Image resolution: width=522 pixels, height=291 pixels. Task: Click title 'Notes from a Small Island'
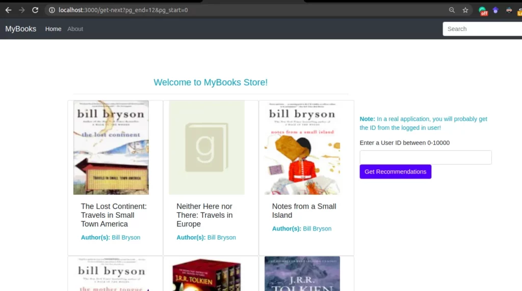pos(304,211)
